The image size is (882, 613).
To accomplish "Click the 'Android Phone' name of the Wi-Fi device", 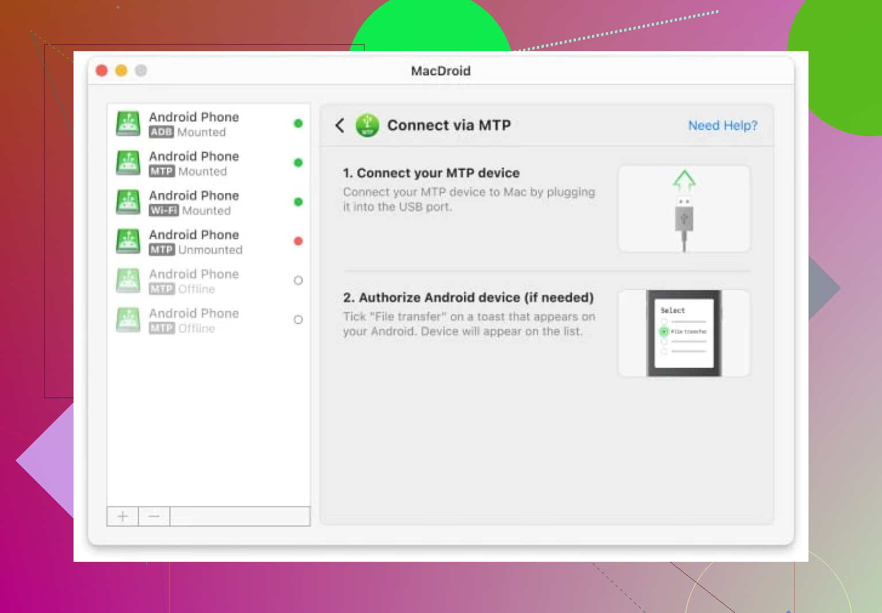I will [x=194, y=195].
